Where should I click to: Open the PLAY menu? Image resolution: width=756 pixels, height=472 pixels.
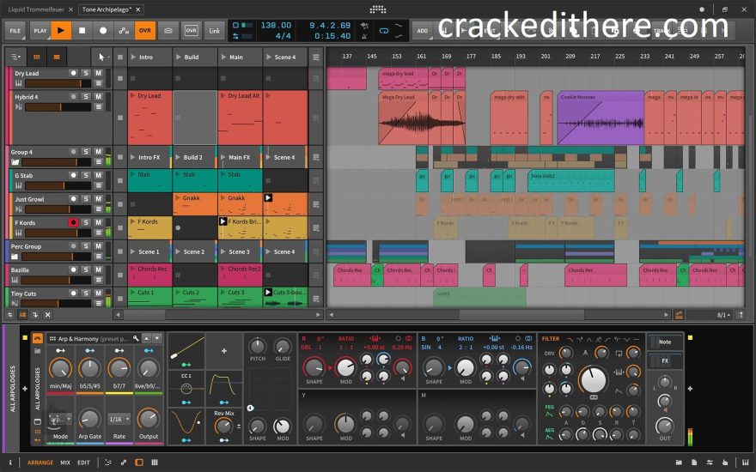(x=40, y=30)
